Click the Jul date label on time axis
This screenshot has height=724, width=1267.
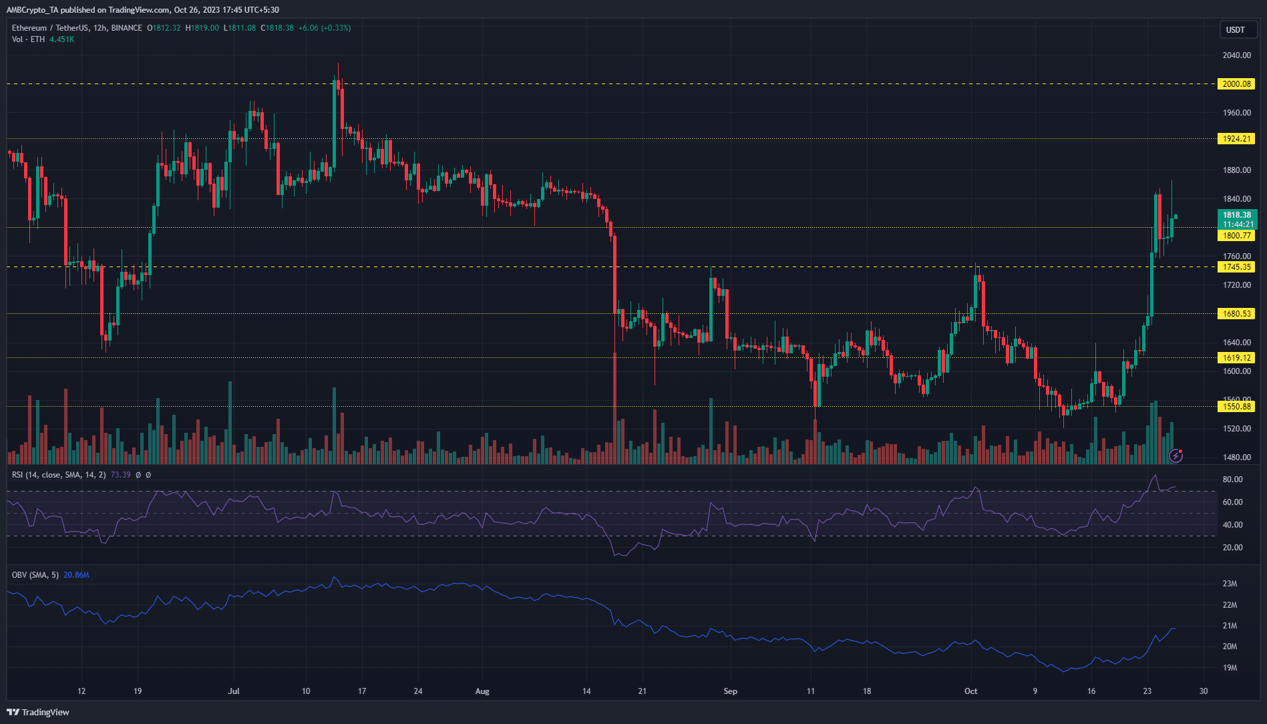pyautogui.click(x=234, y=691)
